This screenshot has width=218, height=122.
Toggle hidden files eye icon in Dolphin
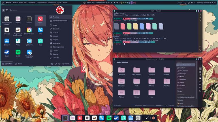(200, 85)
